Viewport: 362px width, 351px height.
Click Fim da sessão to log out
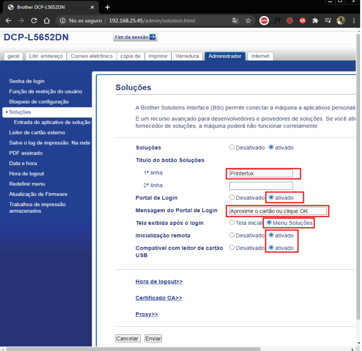(x=135, y=37)
